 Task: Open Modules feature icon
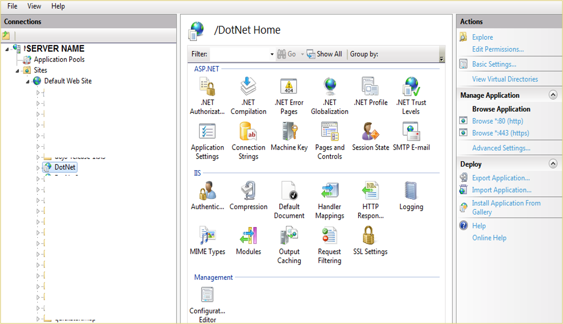(x=249, y=241)
